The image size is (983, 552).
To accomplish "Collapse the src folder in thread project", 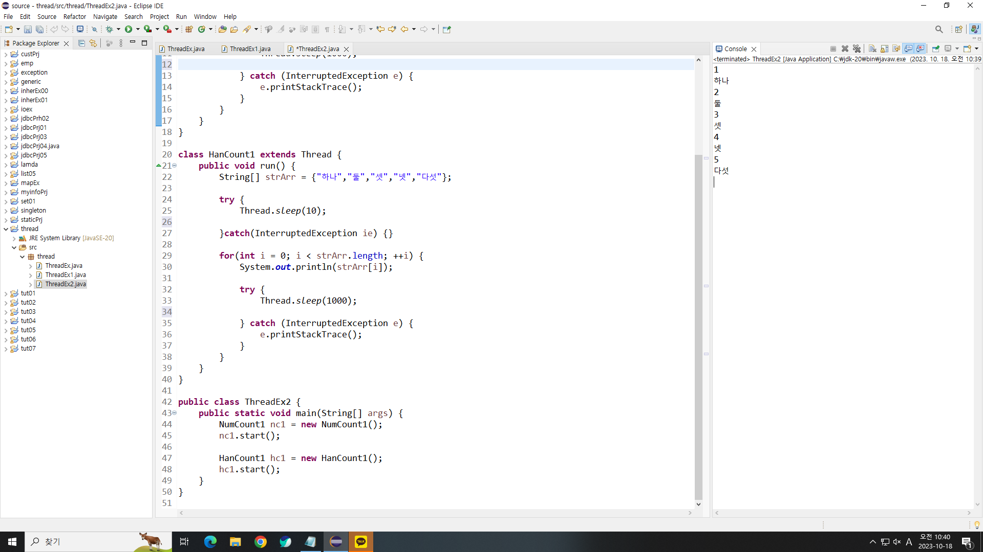I will click(14, 247).
